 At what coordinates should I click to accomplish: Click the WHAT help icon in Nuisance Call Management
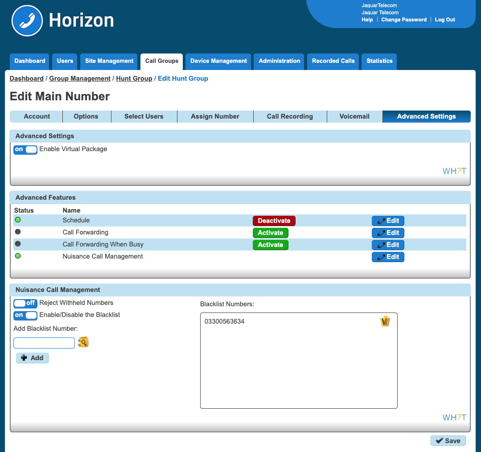tap(454, 417)
